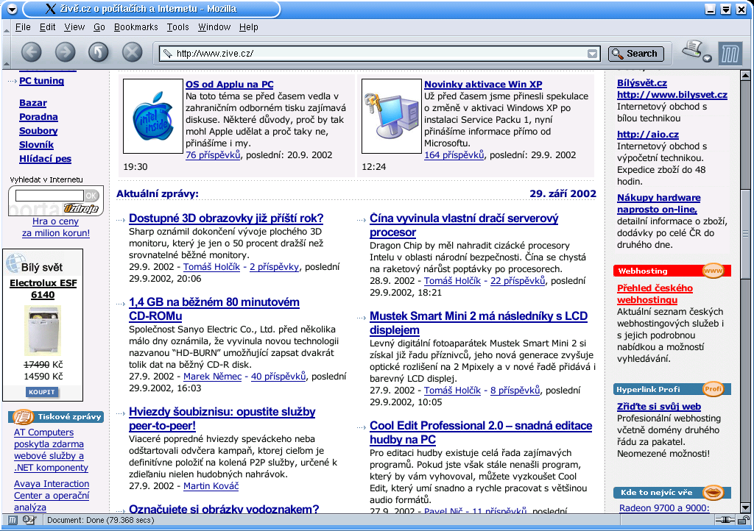This screenshot has height=531, width=754.
Task: Open the Hra o ceny za milion korun link
Action: click(55, 227)
